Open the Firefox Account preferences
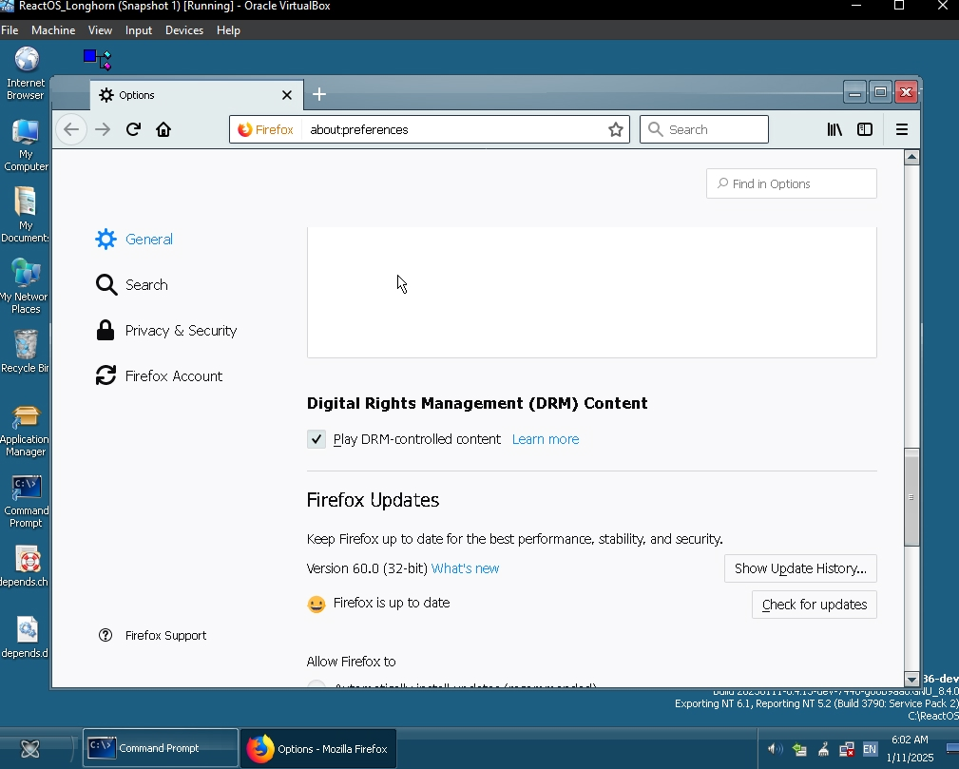Viewport: 959px width, 769px height. 160,376
